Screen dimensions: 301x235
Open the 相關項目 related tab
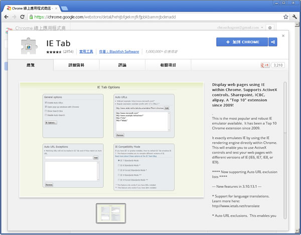pyautogui.click(x=168, y=65)
